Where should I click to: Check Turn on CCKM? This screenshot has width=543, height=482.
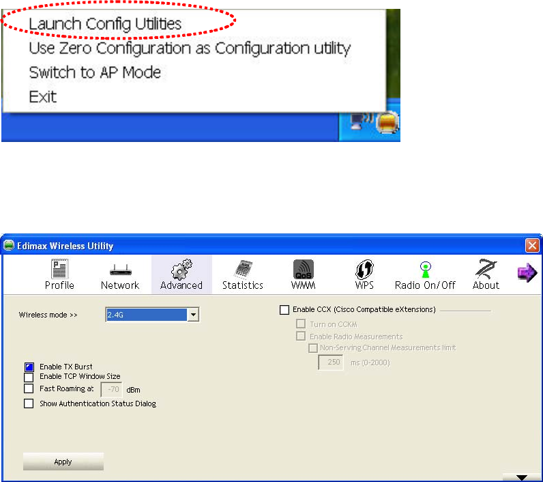[301, 324]
